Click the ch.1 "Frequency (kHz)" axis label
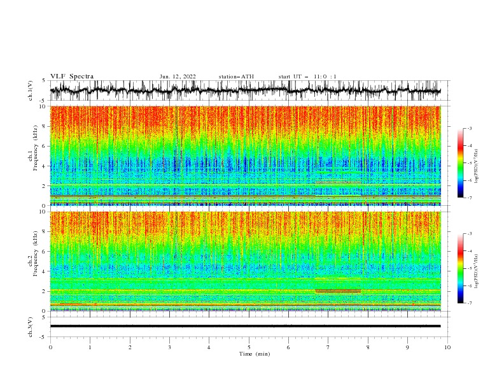The height and width of the screenshot is (390, 504). (x=36, y=148)
